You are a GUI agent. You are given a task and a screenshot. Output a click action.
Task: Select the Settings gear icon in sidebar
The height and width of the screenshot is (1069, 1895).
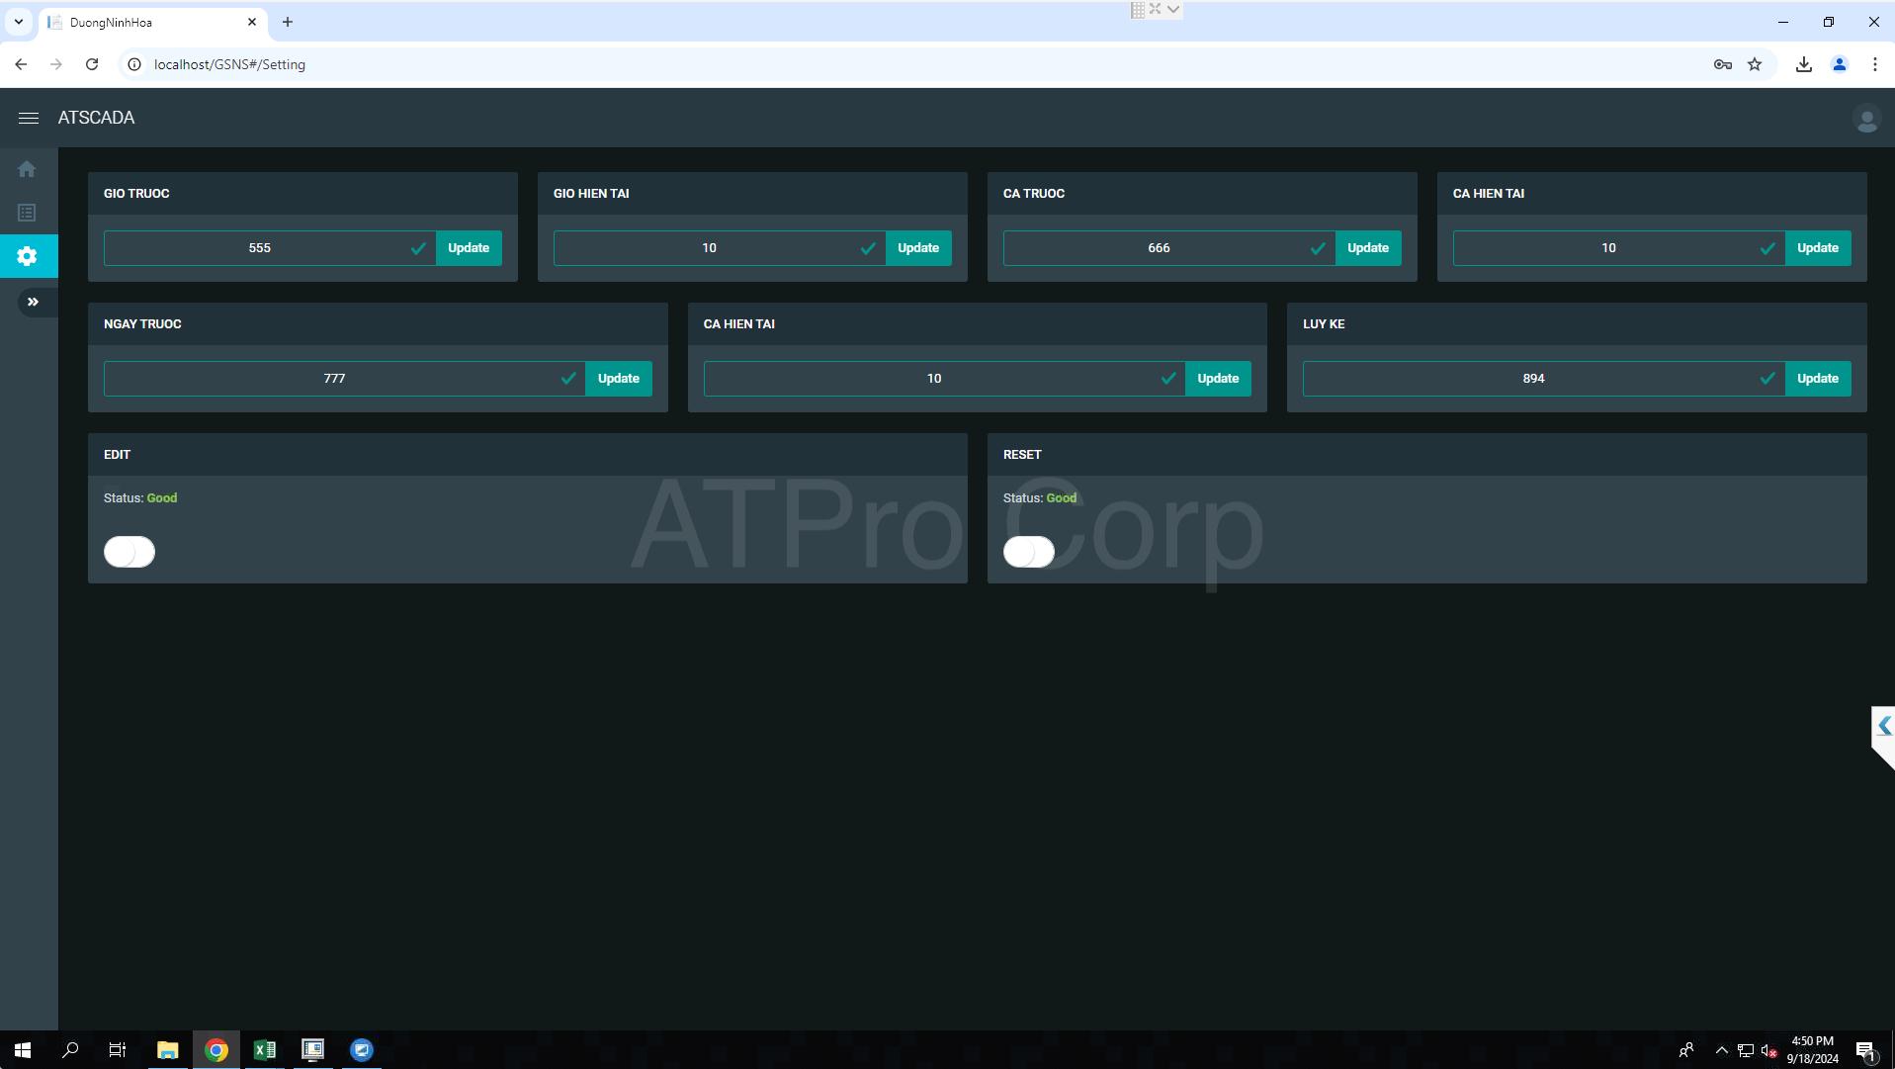pos(28,256)
